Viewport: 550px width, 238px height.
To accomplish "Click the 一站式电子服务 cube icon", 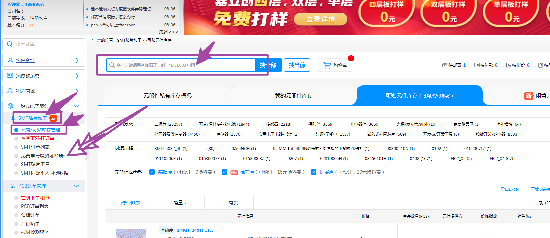I will pos(10,106).
